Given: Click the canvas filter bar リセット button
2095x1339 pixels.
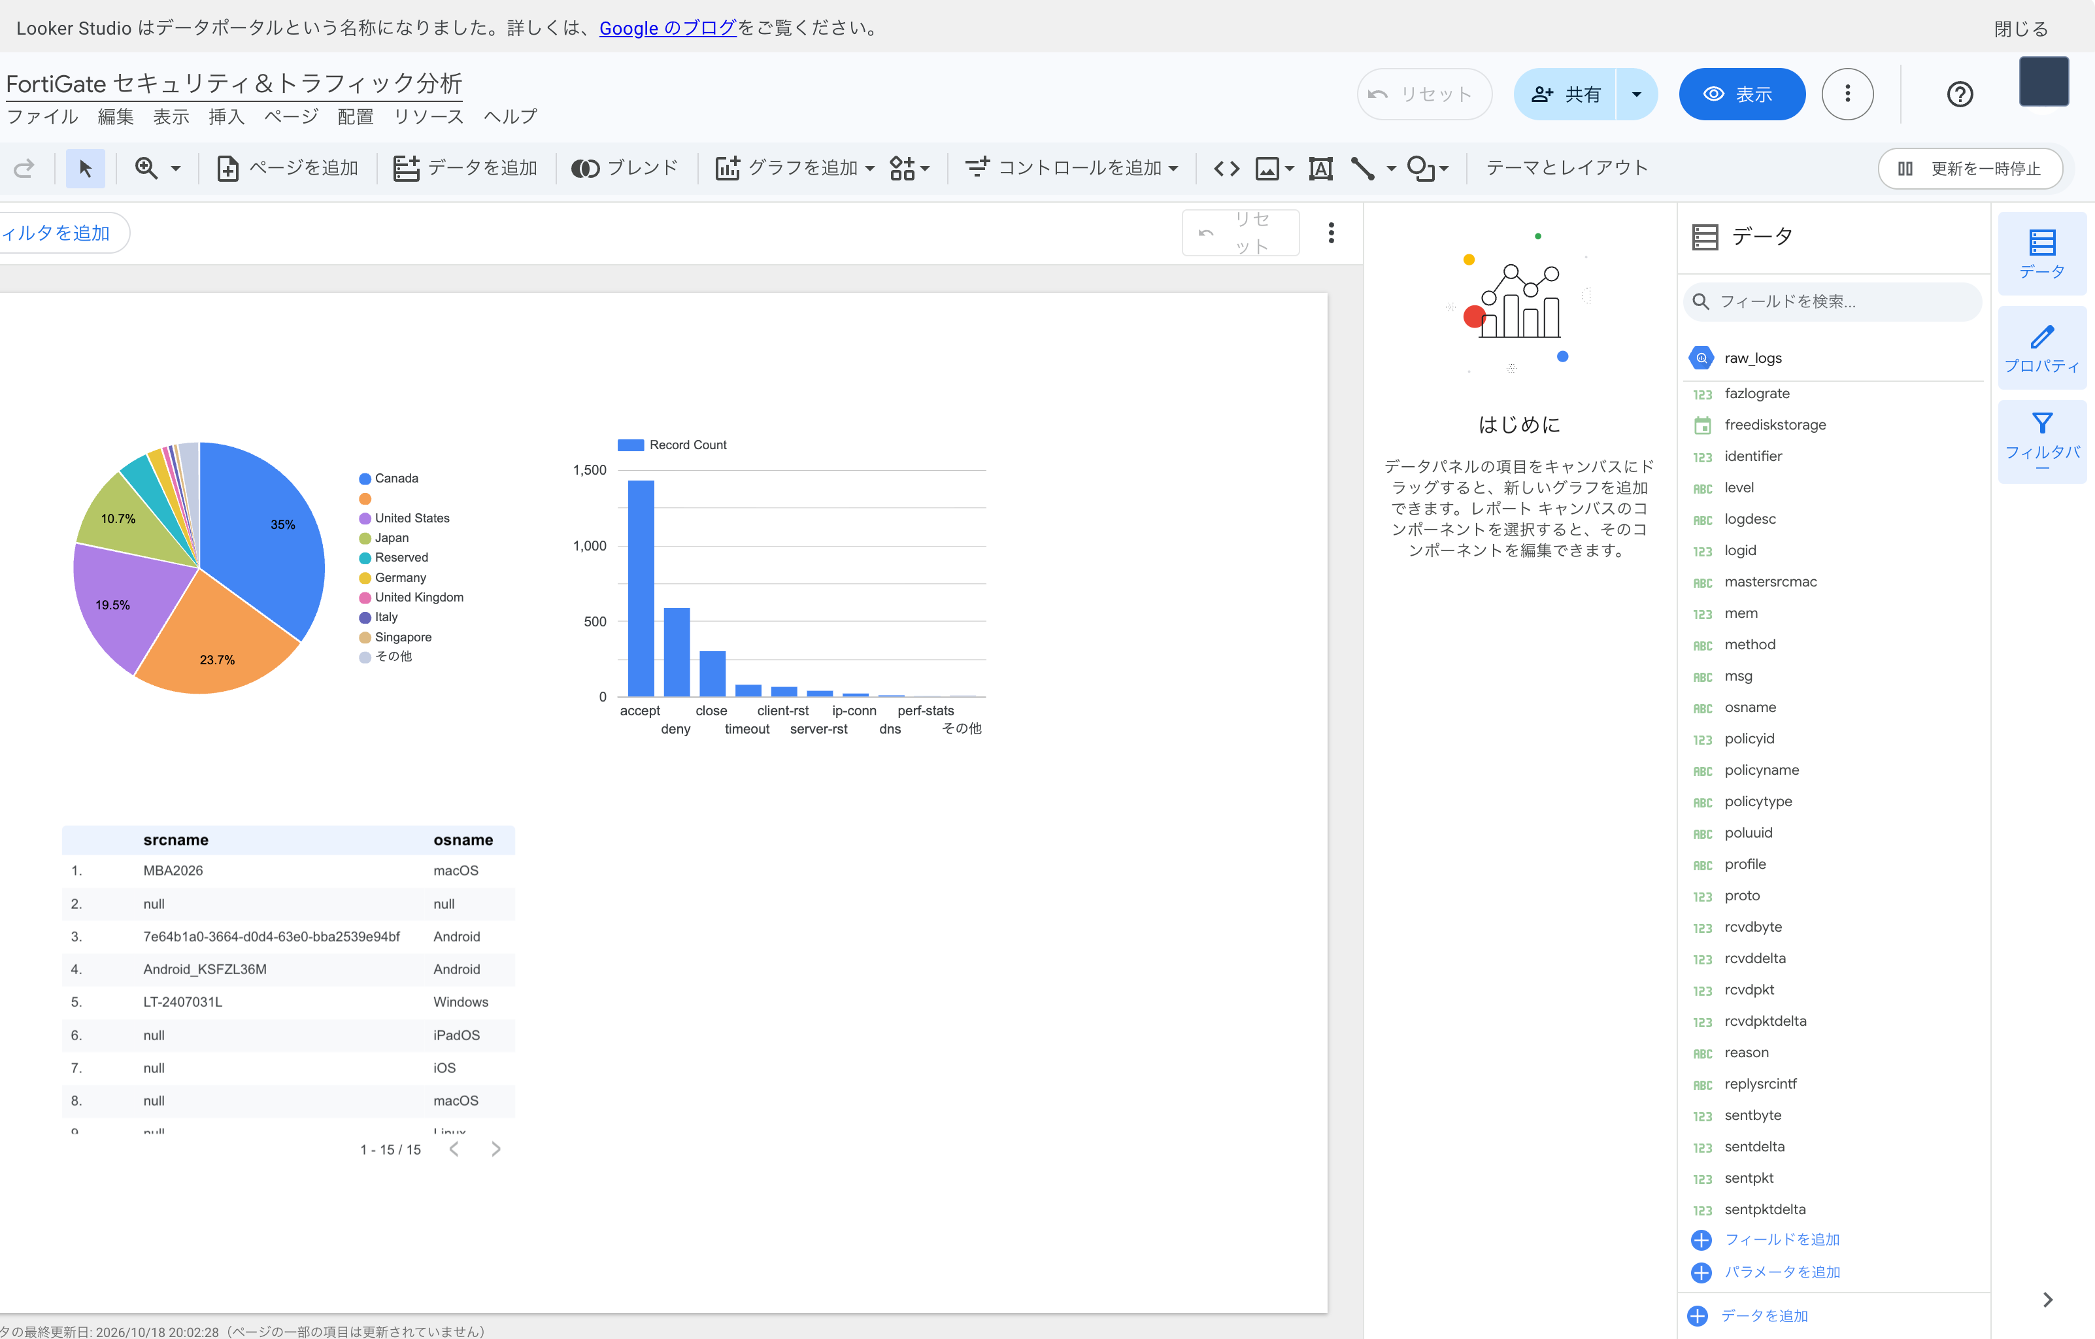Looking at the screenshot, I should pyautogui.click(x=1241, y=232).
